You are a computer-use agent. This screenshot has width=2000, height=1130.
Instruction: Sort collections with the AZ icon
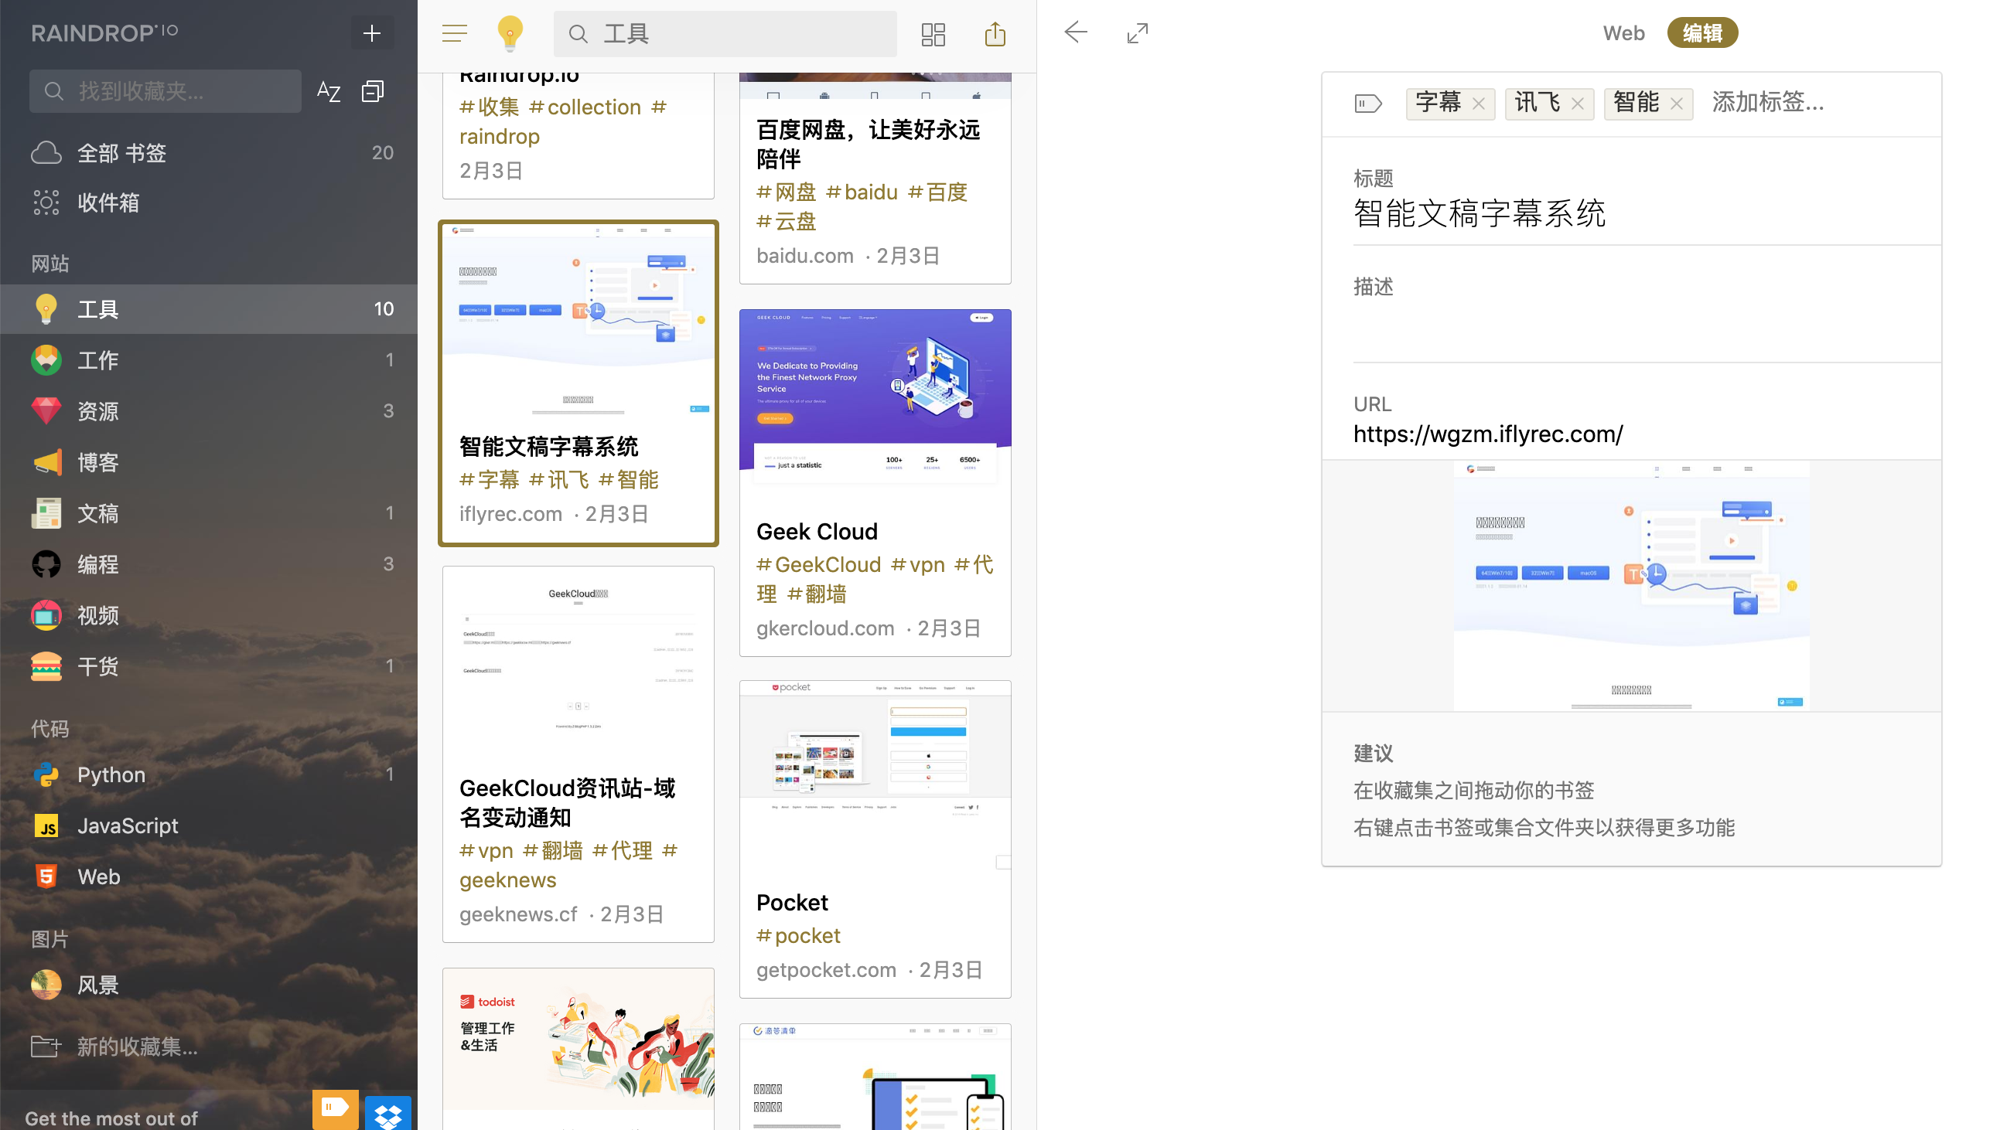pyautogui.click(x=329, y=91)
